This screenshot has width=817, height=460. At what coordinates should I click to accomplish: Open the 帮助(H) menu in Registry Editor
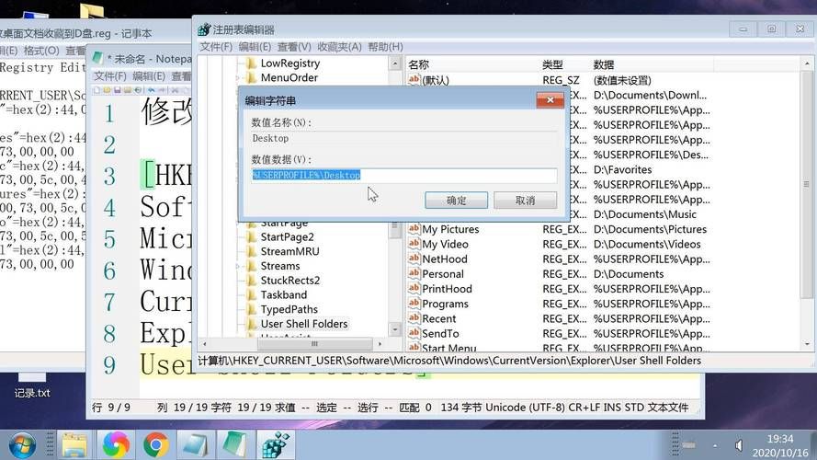coord(385,47)
